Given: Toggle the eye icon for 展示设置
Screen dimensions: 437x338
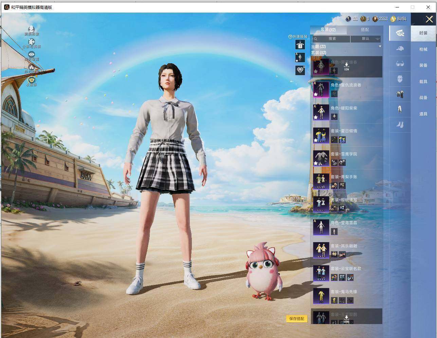Looking at the screenshot, I should 32,54.
